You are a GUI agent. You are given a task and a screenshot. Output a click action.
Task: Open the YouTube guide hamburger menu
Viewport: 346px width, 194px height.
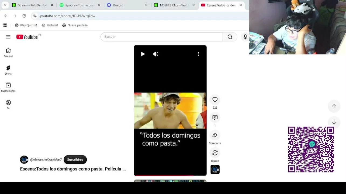8,37
